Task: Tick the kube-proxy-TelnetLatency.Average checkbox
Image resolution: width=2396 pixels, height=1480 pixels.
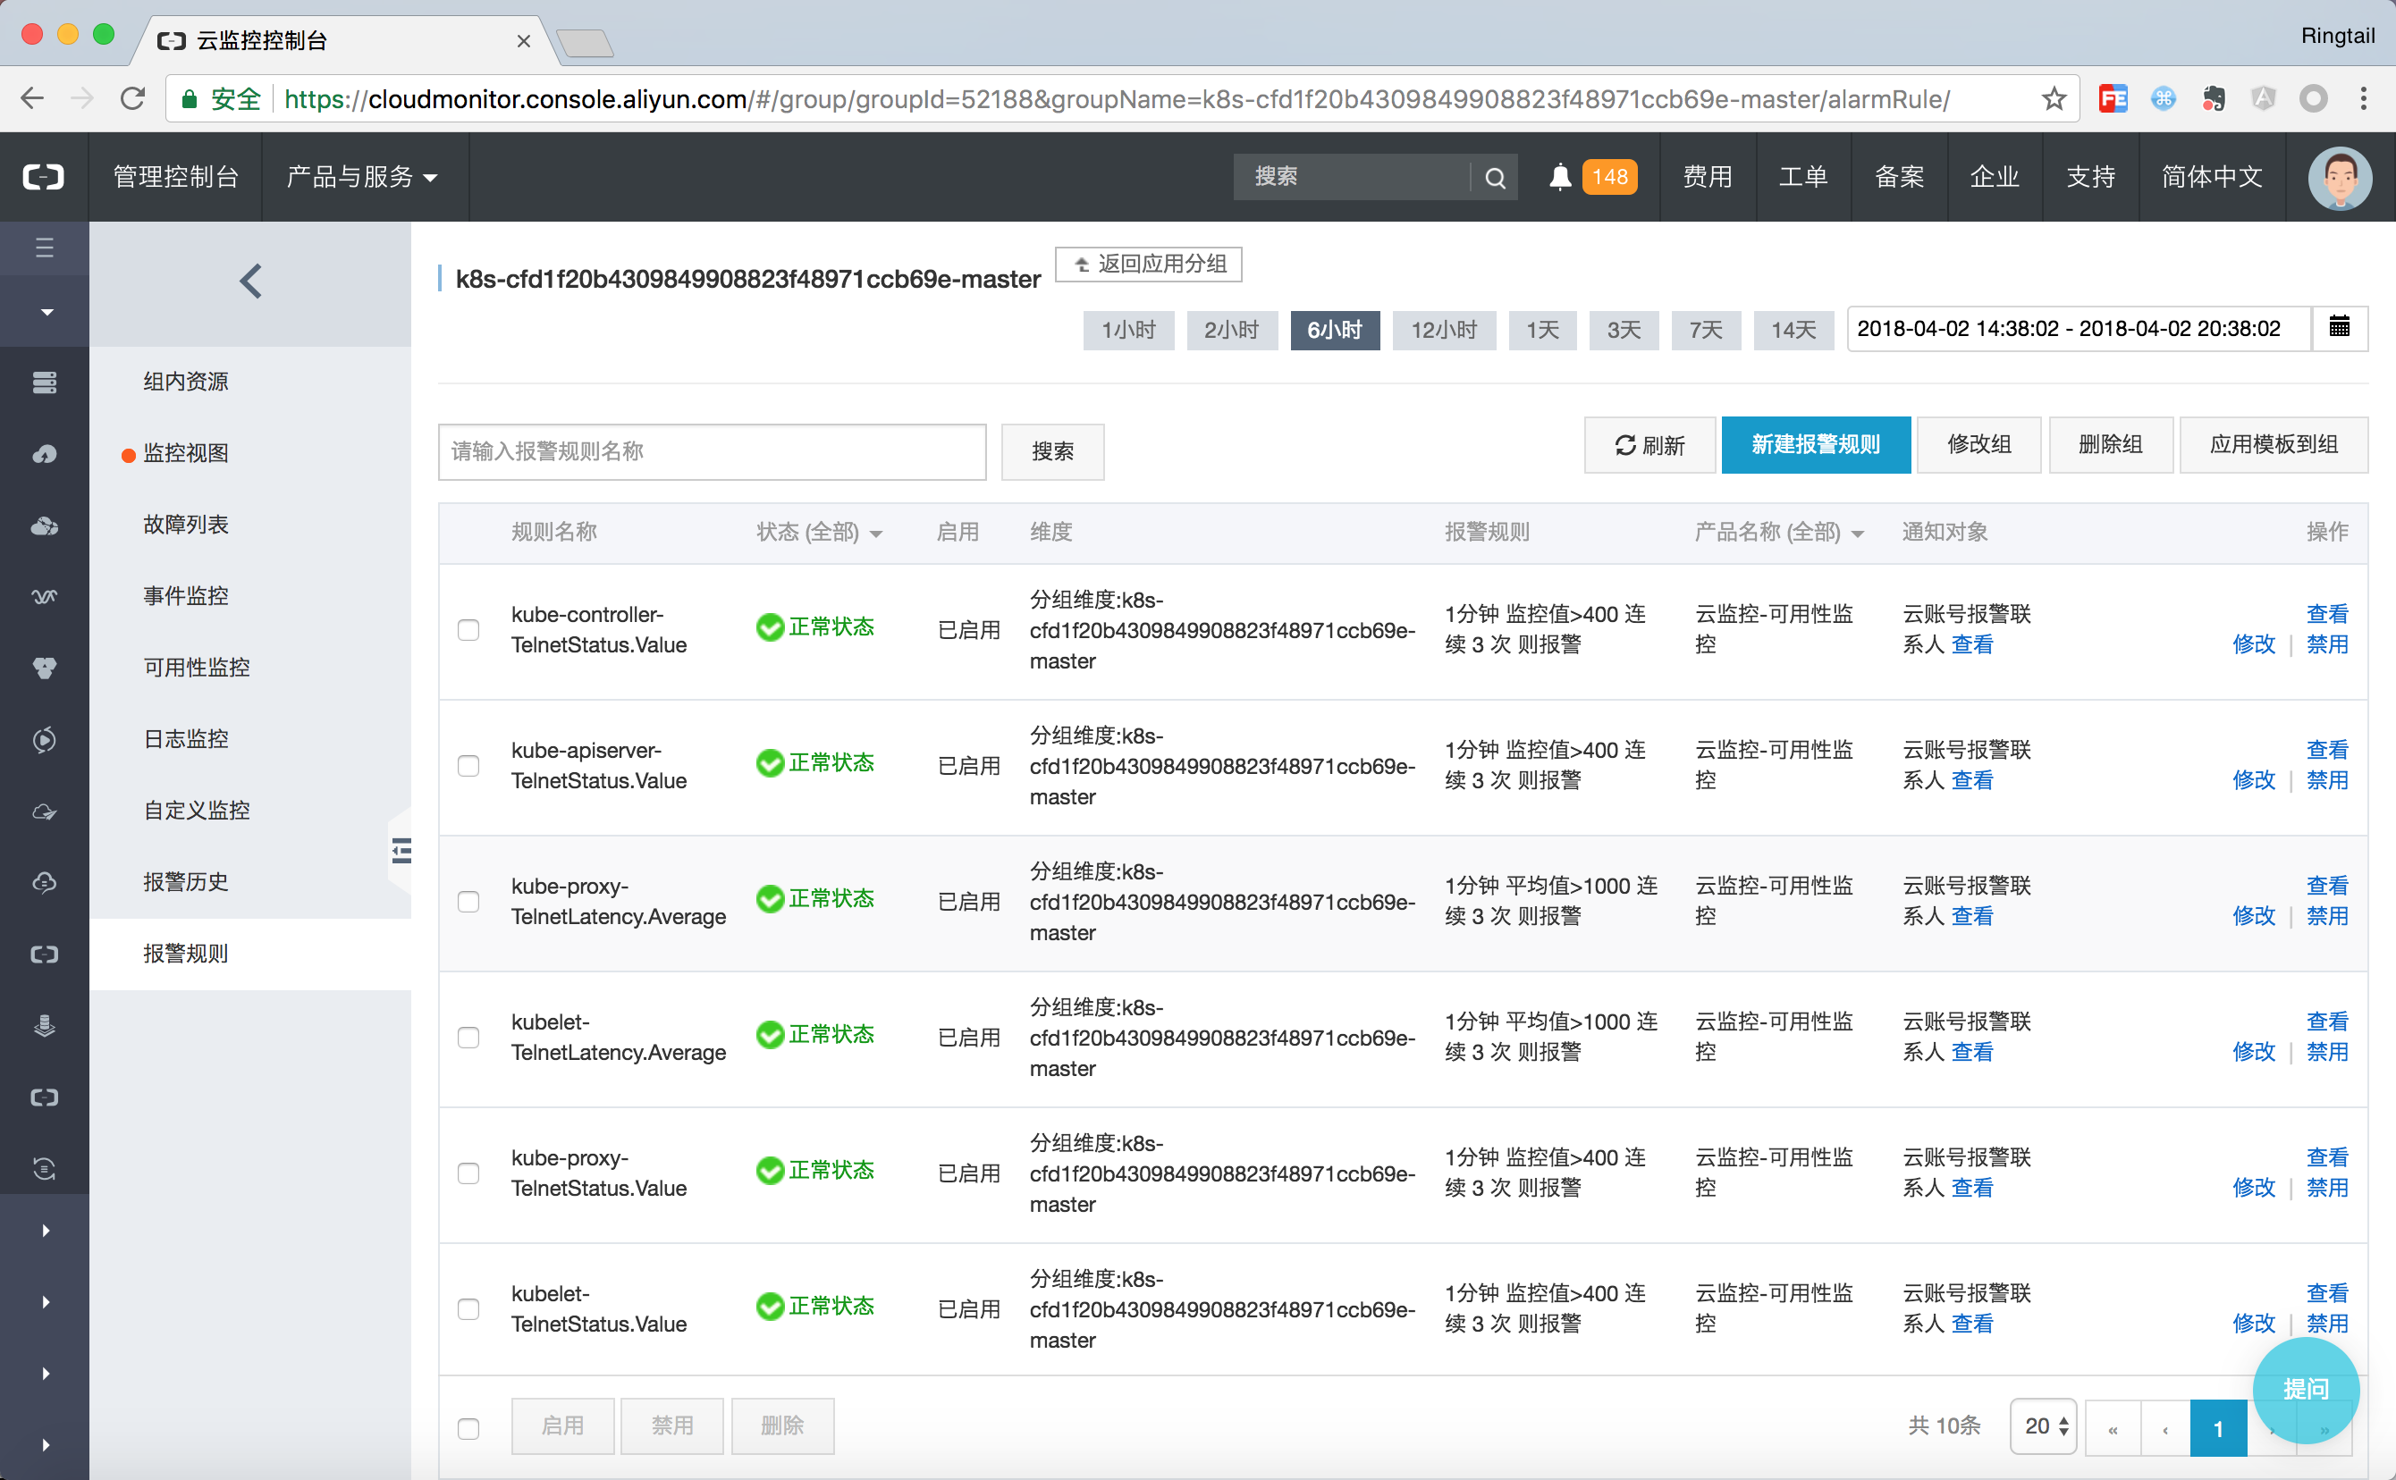Action: pyautogui.click(x=468, y=902)
